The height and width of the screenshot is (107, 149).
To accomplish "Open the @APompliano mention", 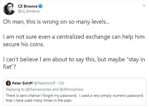I will [72, 89].
